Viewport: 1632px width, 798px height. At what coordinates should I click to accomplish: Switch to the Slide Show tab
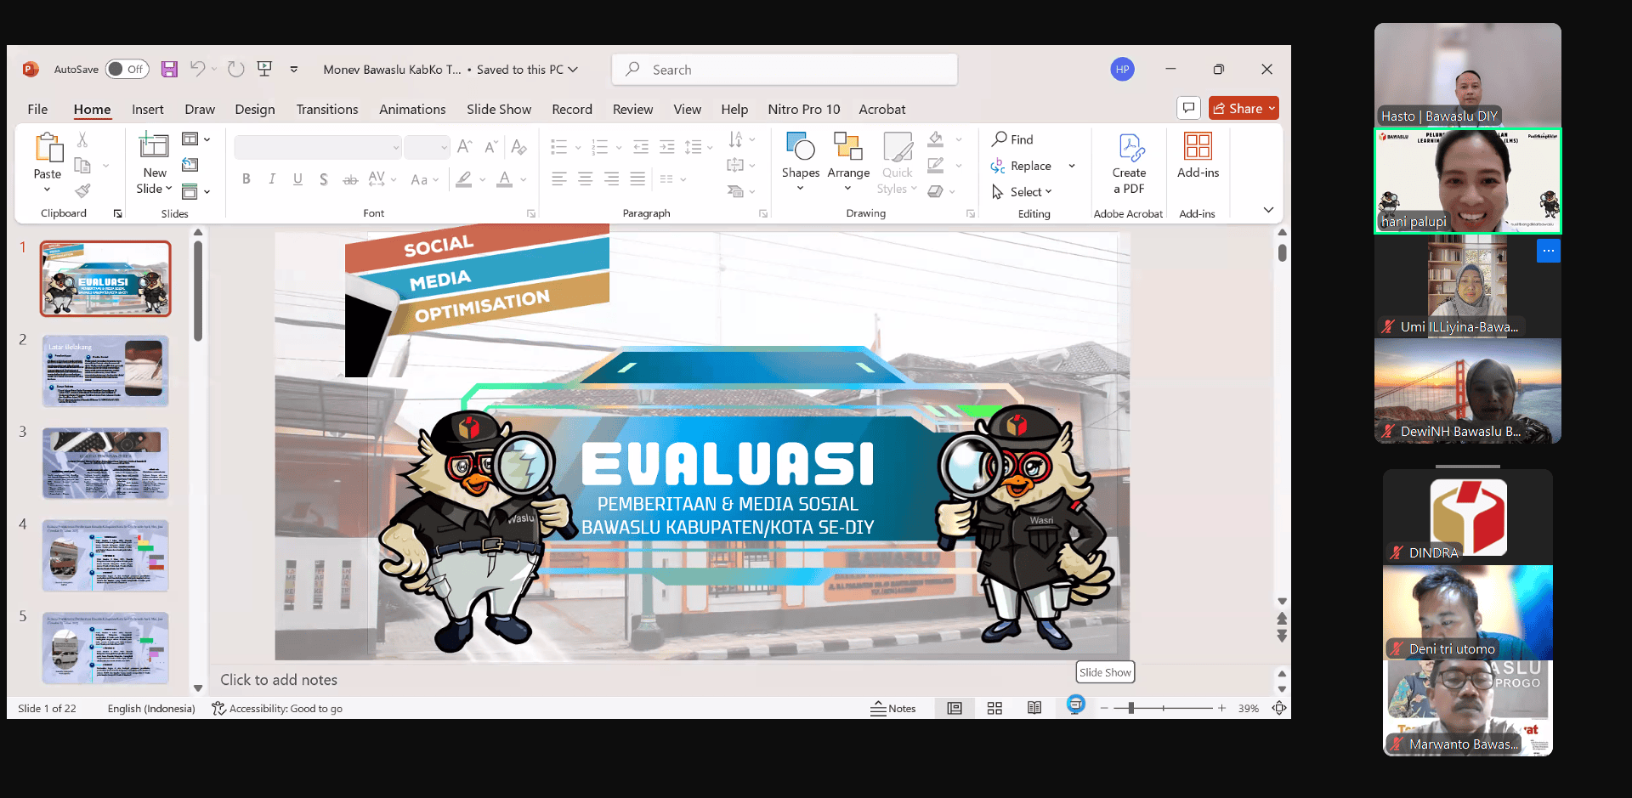(x=498, y=110)
